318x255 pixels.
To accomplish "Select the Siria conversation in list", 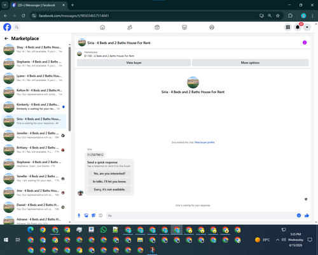I will (34, 121).
